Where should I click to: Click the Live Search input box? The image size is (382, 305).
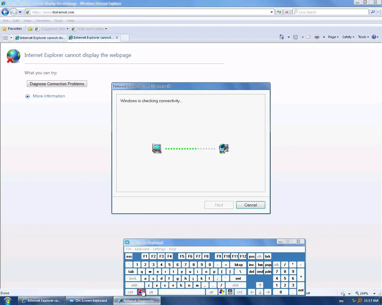[x=330, y=12]
